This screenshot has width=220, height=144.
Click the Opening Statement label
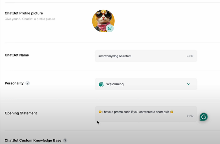[21, 113]
